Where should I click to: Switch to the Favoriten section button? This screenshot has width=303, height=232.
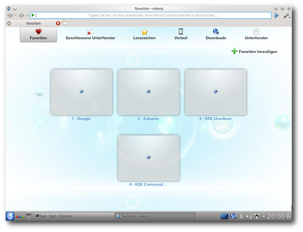click(38, 34)
